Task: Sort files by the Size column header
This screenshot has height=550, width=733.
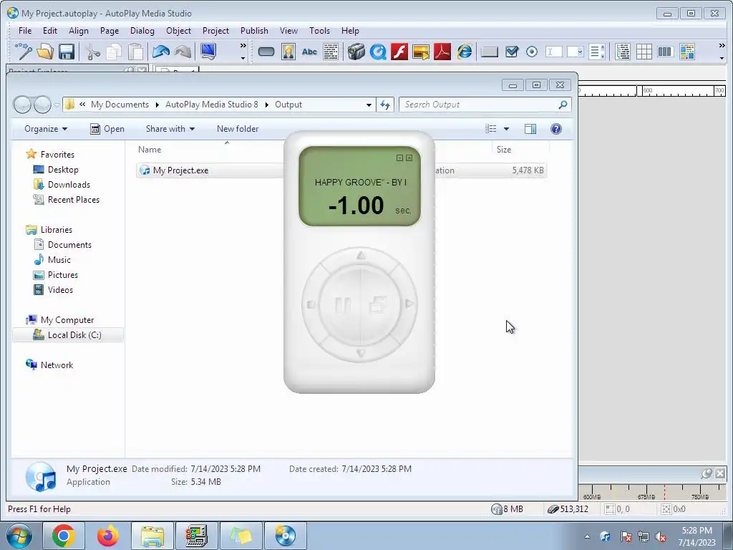Action: point(503,150)
